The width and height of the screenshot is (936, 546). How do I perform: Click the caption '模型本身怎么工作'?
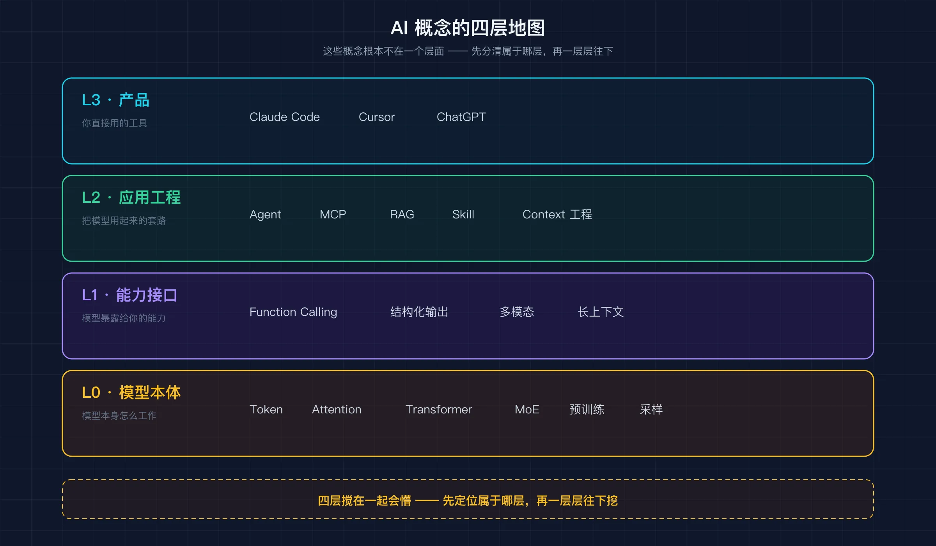coord(119,416)
